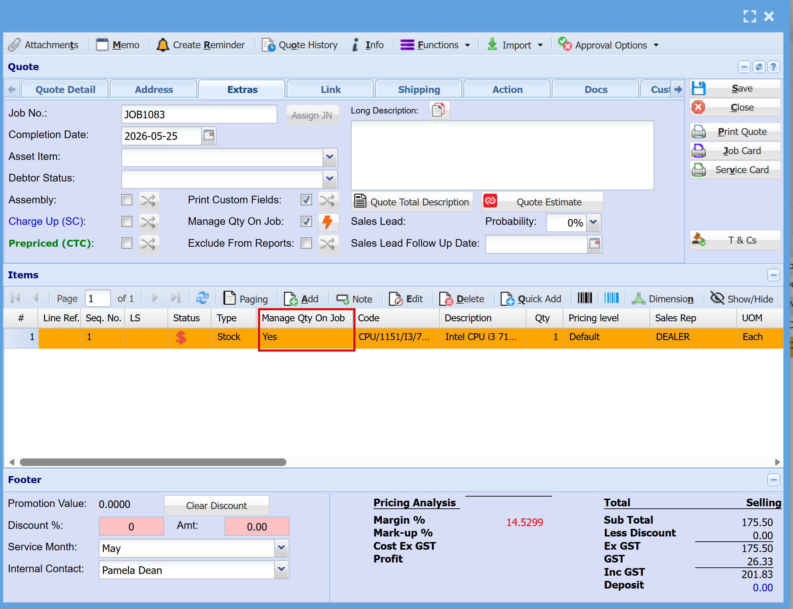Screen dimensions: 793x609
Task: Expand the Asset Item dropdown
Action: coord(329,157)
